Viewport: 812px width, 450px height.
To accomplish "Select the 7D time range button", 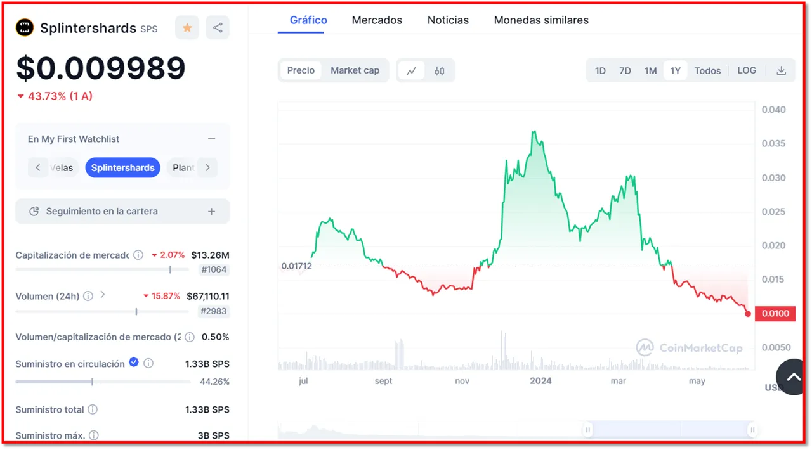I will pyautogui.click(x=625, y=71).
